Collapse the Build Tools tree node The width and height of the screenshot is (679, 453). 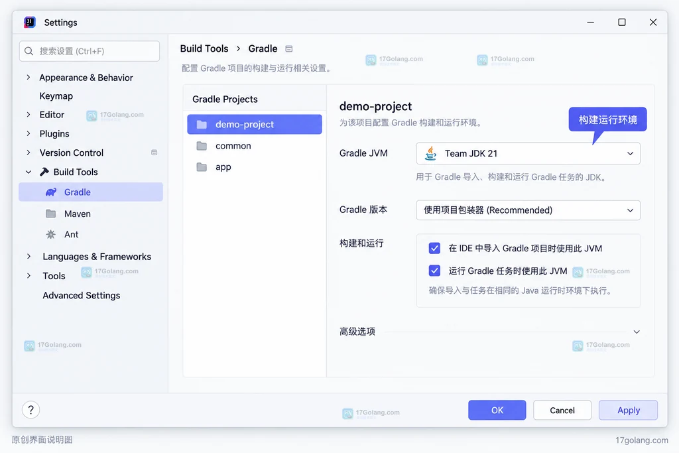[28, 172]
